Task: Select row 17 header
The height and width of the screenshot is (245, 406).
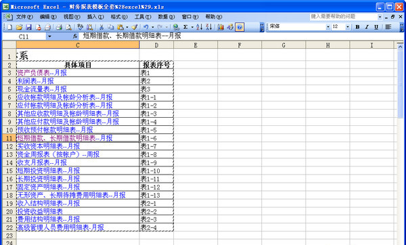Action: (9, 187)
